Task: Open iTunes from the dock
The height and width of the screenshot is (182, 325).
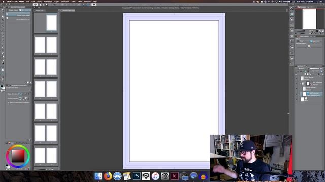Action: [x=155, y=176]
